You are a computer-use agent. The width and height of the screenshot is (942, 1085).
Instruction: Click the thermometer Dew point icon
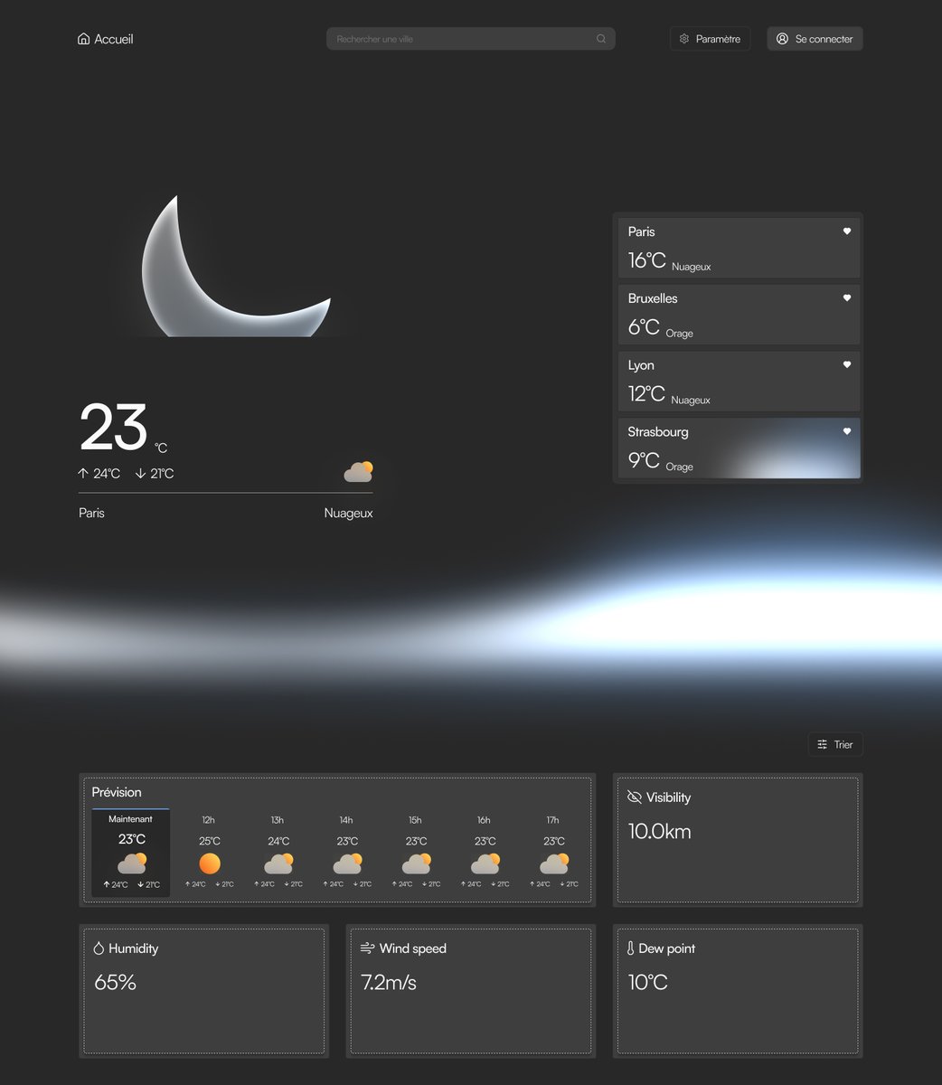click(631, 948)
